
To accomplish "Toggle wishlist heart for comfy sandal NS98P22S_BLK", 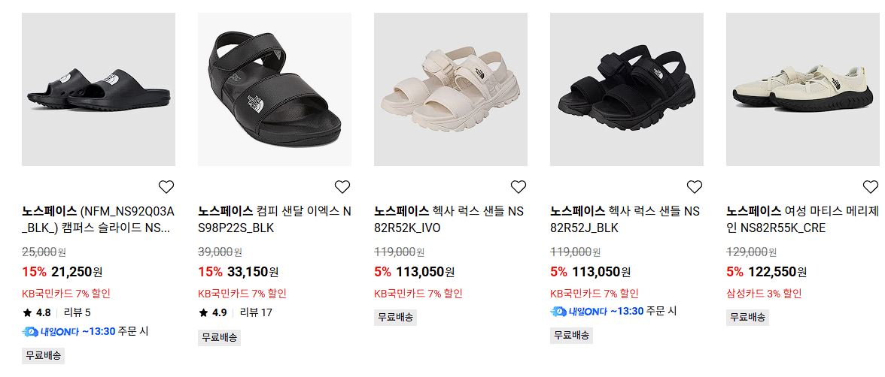I will point(342,186).
